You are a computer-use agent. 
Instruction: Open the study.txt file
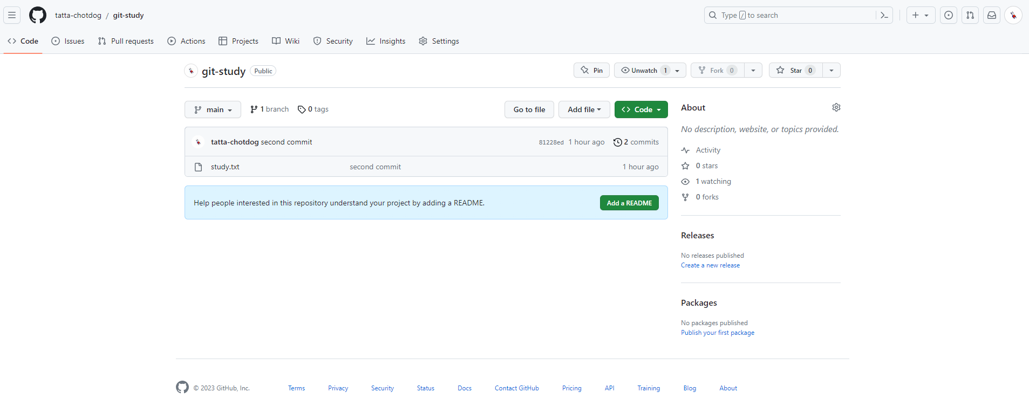225,167
